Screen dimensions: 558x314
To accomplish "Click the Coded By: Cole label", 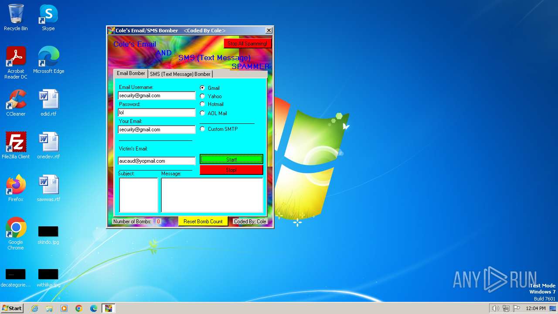I will click(250, 222).
